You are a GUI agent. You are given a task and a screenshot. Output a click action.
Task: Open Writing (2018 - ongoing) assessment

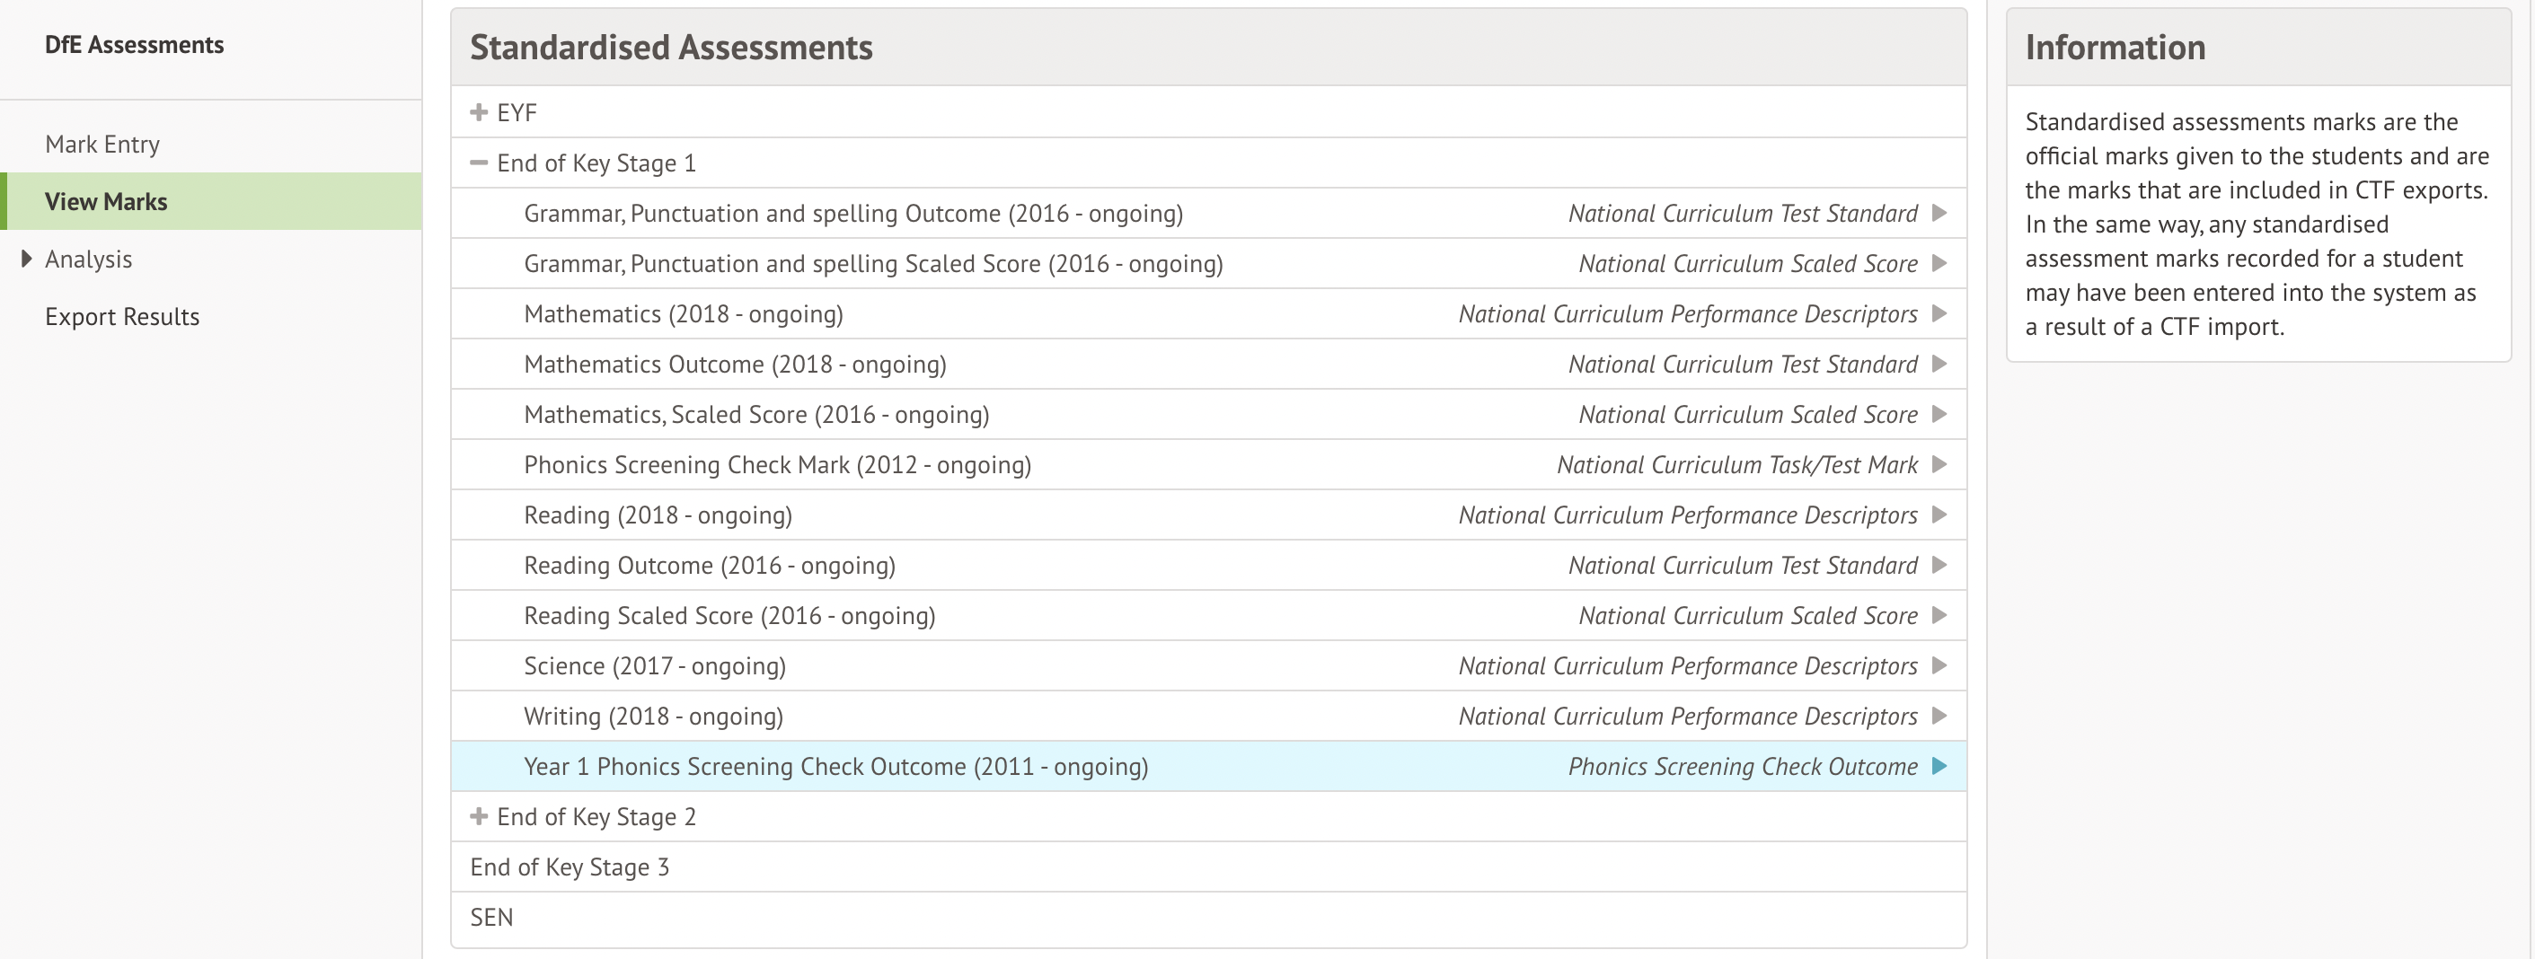coord(653,716)
